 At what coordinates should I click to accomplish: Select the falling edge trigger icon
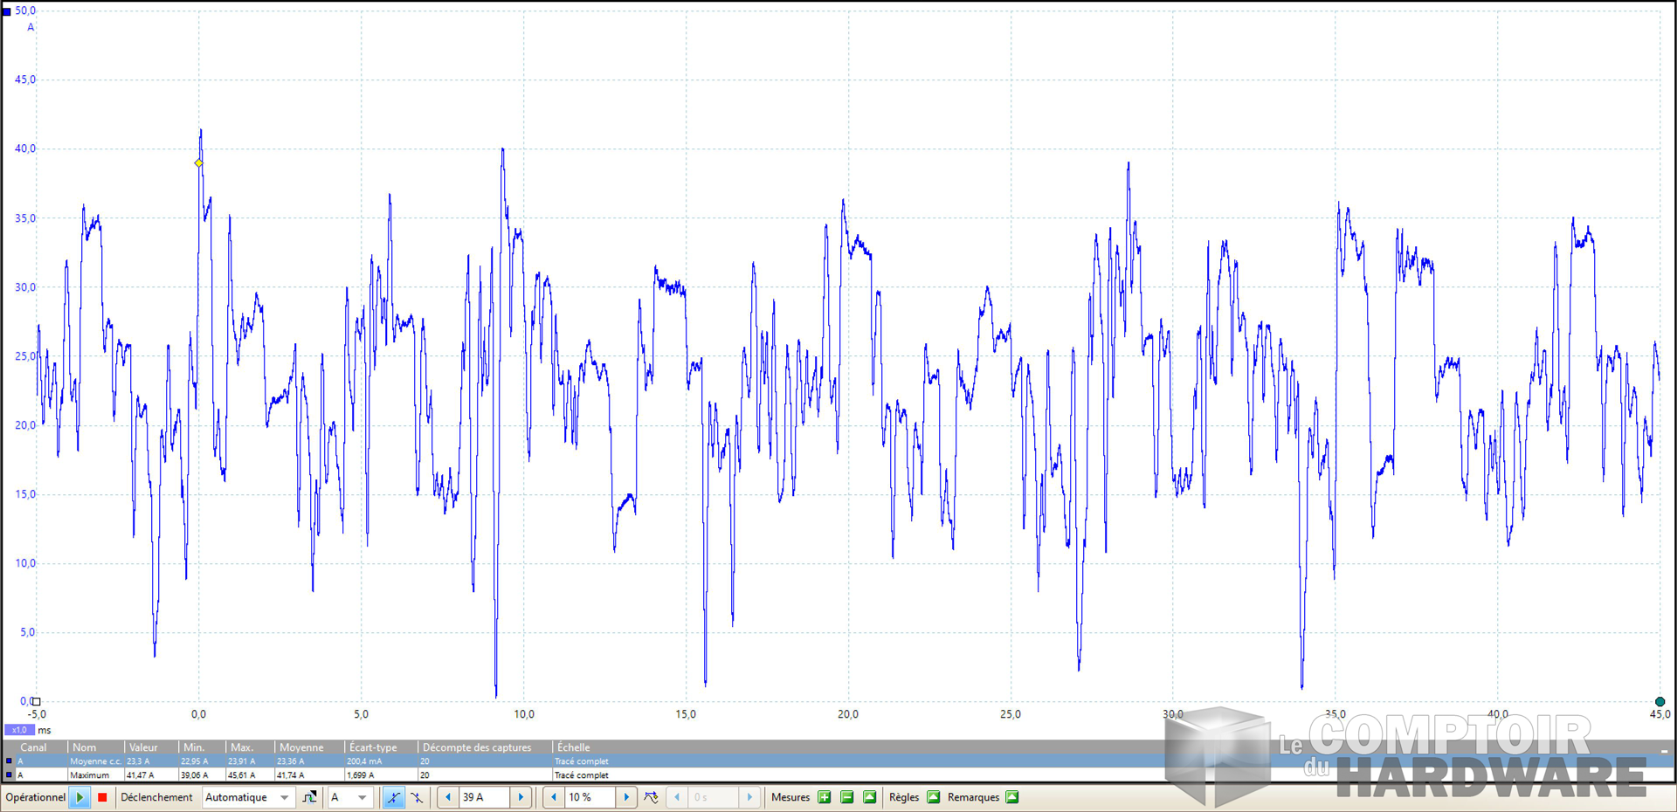pos(417,797)
